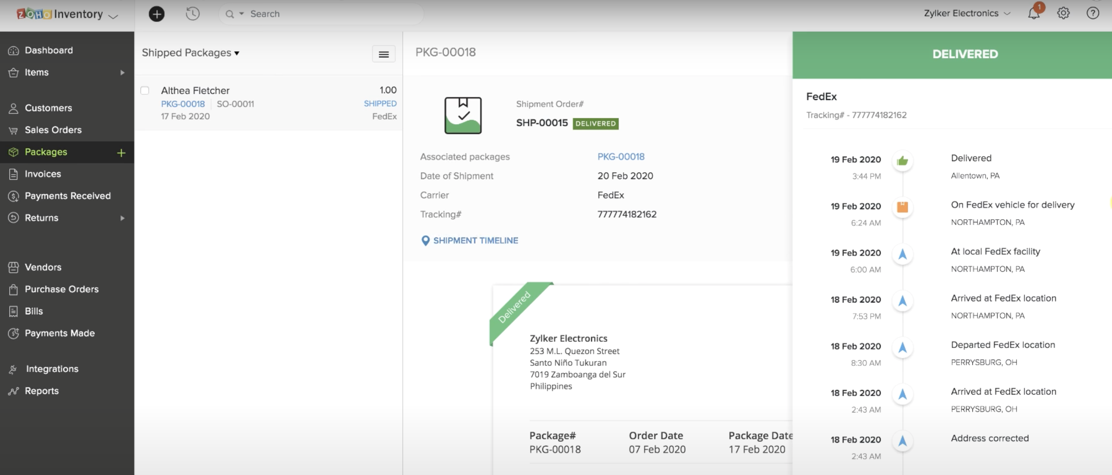Click the help question mark icon
1112x475 pixels.
(x=1093, y=13)
